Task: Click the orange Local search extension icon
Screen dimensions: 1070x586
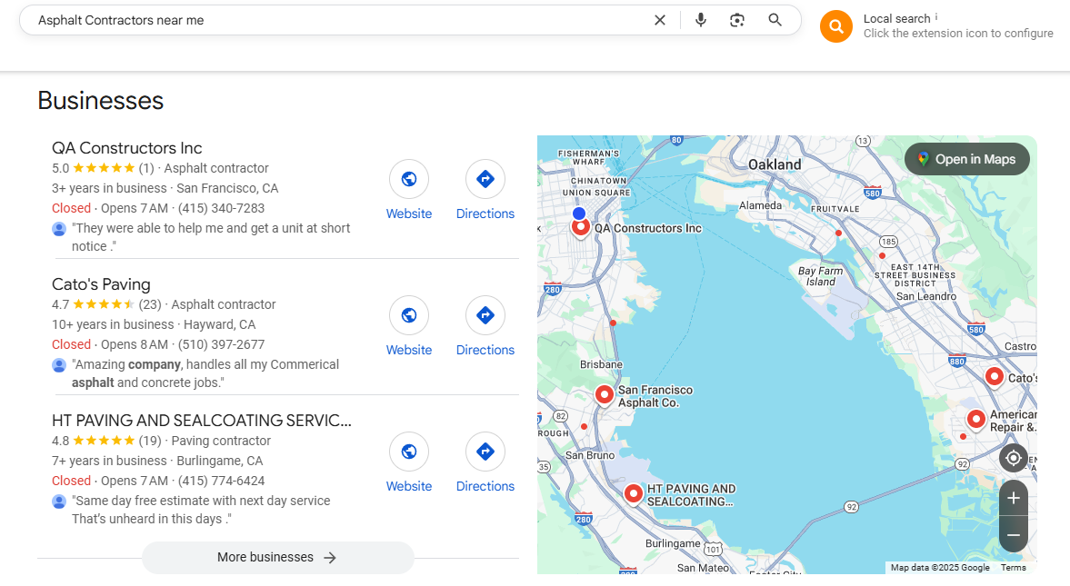Action: pyautogui.click(x=835, y=26)
